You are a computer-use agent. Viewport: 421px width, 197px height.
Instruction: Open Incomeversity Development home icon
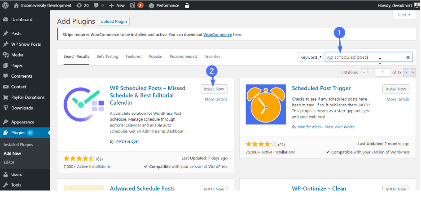[16, 5]
